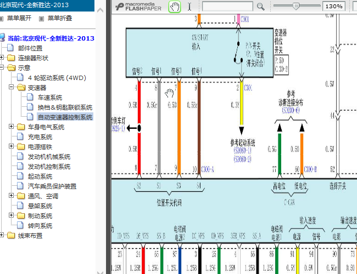The height and width of the screenshot is (274, 357).
Task: Click the 北京现代-全新胜达-2013 header title
Action: (x=34, y=5)
